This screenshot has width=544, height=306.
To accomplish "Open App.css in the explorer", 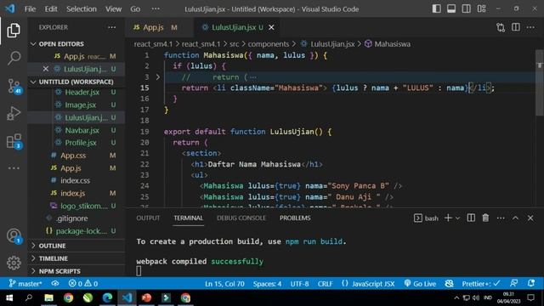I will point(73,156).
